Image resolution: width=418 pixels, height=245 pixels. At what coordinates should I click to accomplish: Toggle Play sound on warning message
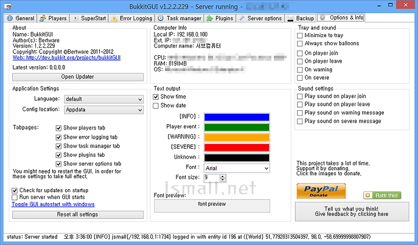click(x=300, y=113)
